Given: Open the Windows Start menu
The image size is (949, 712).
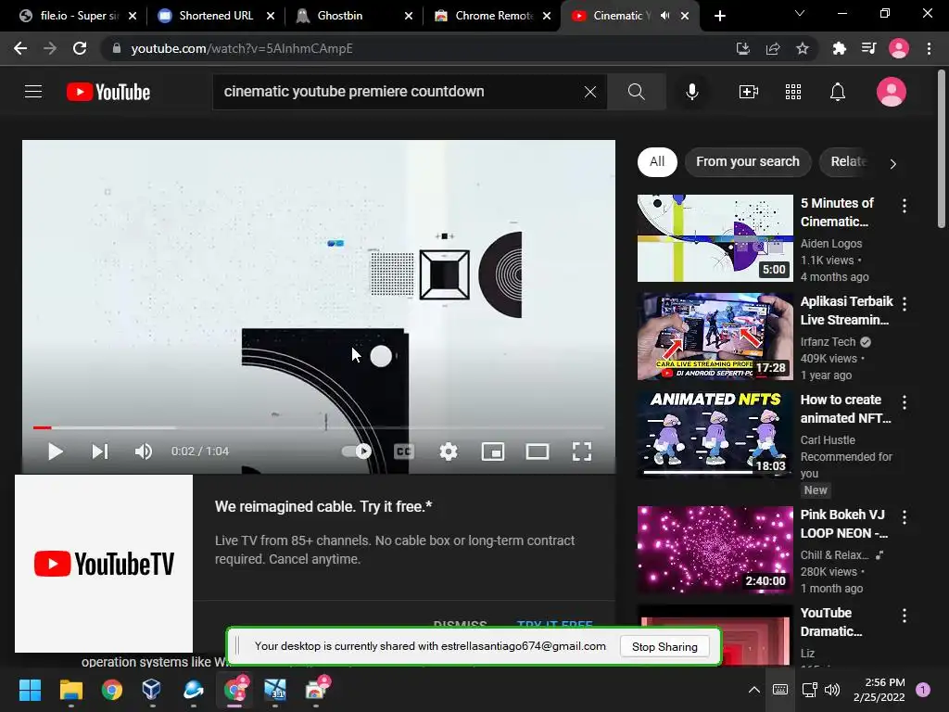Looking at the screenshot, I should (x=30, y=690).
